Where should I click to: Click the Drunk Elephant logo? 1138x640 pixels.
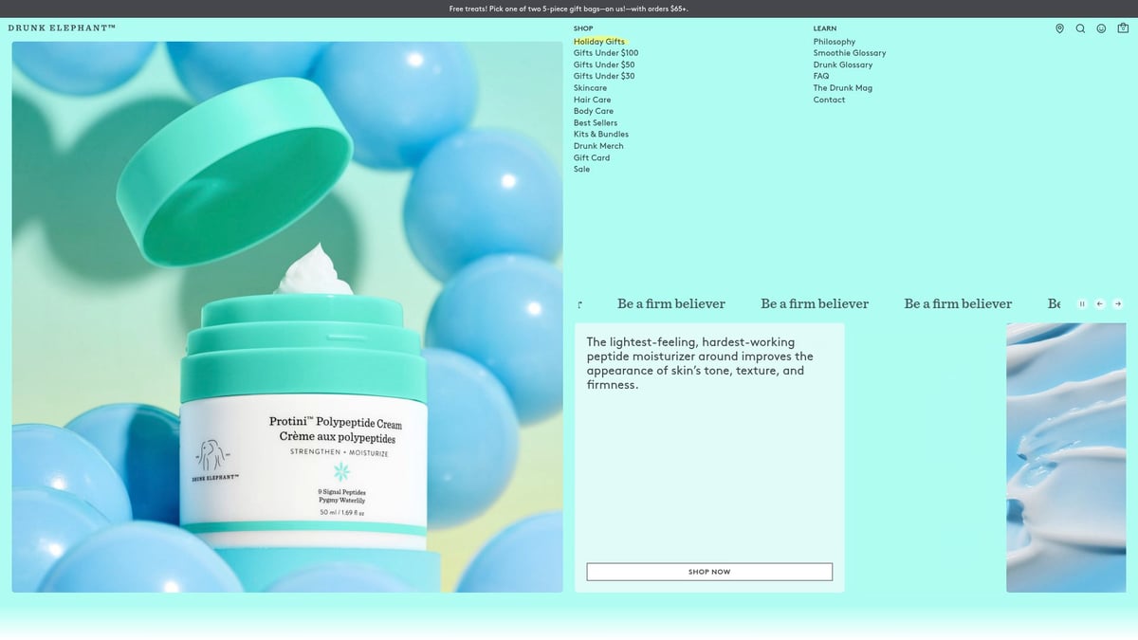click(63, 28)
